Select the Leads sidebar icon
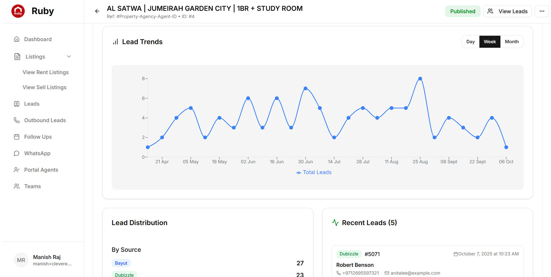The height and width of the screenshot is (277, 551). (x=17, y=104)
